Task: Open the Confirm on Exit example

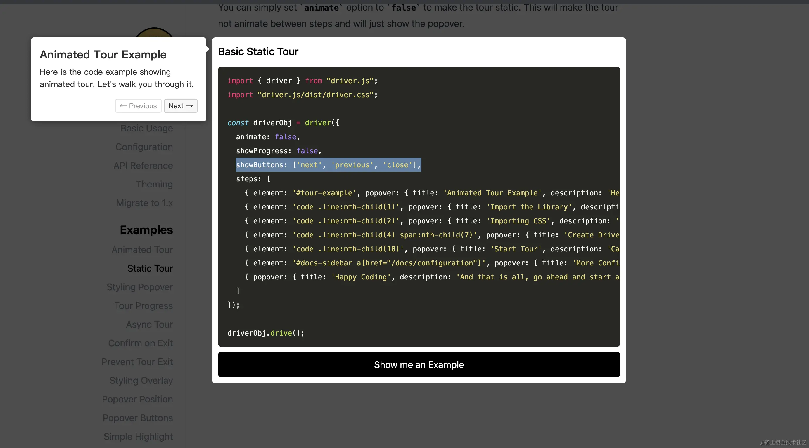Action: (x=140, y=343)
